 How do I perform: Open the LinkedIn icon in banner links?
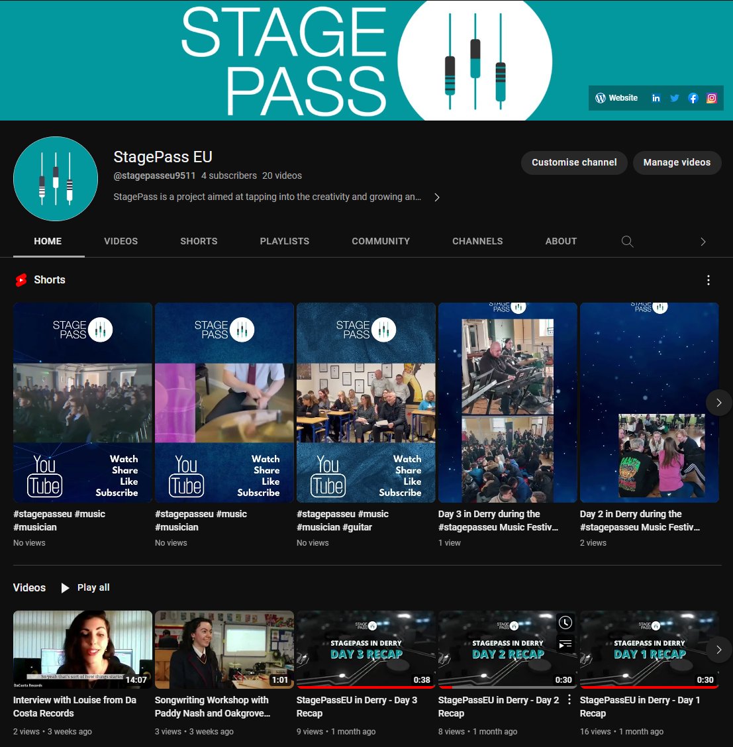656,98
